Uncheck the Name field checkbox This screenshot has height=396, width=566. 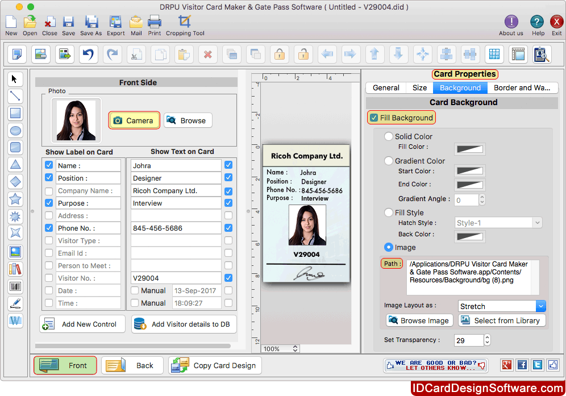48,165
